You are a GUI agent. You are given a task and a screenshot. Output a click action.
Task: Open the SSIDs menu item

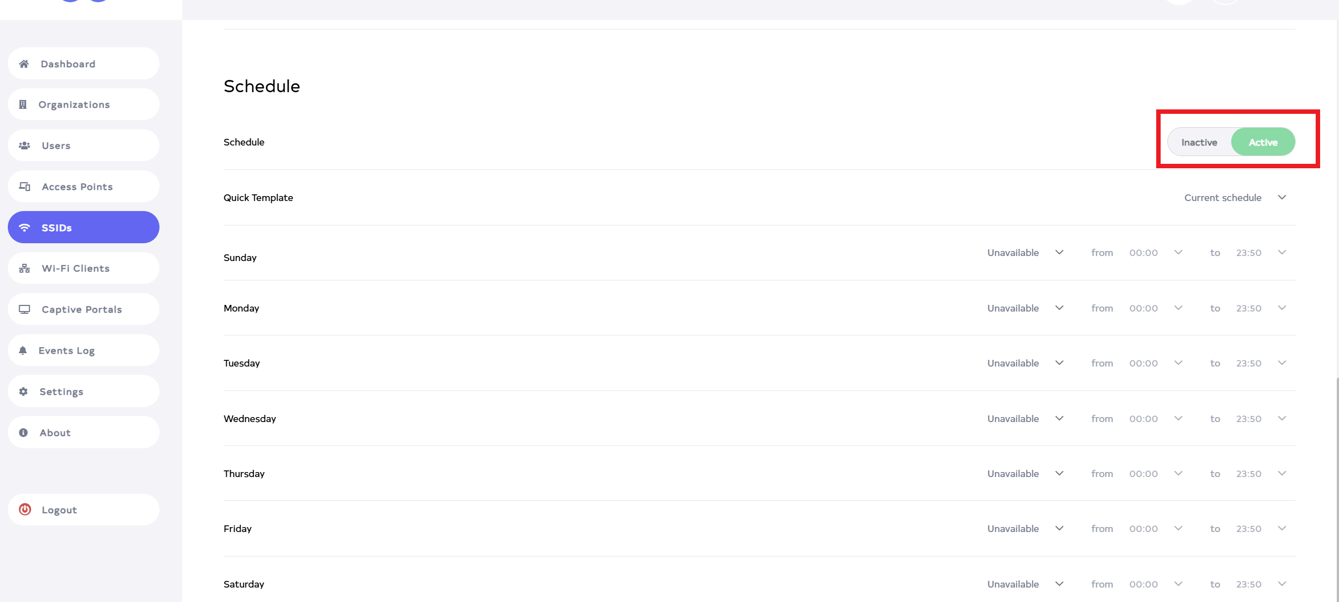click(x=83, y=228)
